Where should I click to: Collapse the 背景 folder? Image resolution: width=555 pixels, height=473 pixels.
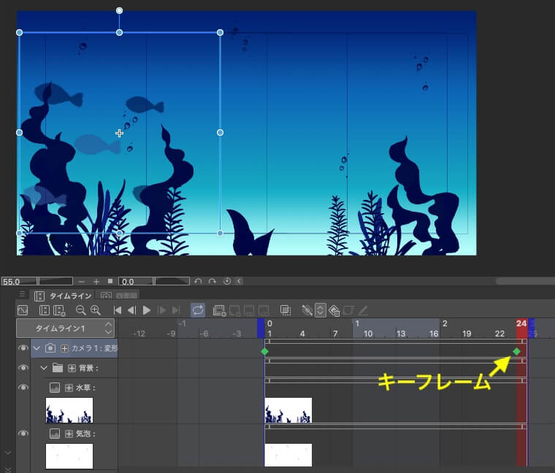pos(44,368)
